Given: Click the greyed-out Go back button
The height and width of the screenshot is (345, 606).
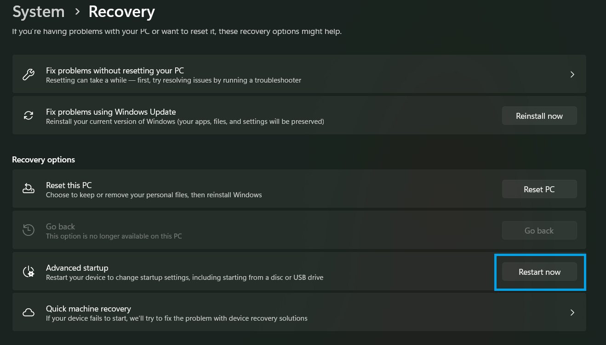Looking at the screenshot, I should pos(539,231).
